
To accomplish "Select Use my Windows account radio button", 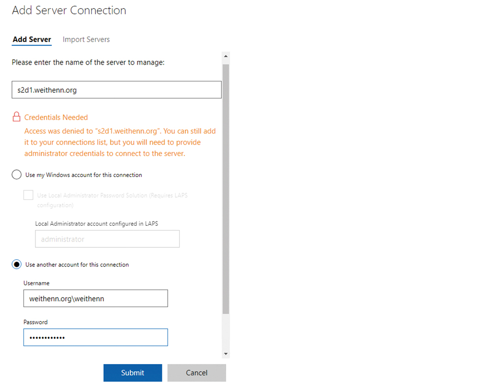I will pos(16,175).
